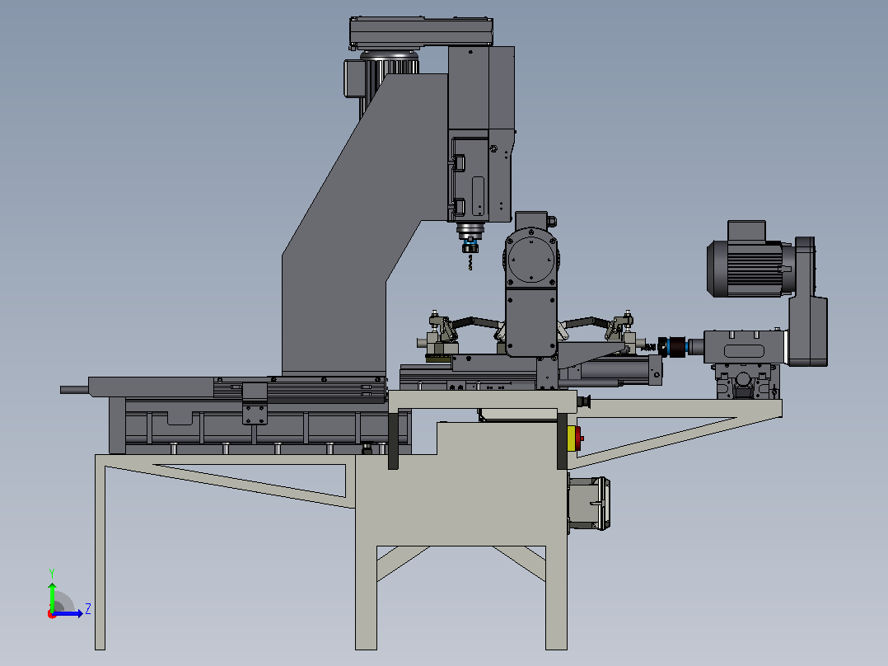Select the round flanged gearbox housing with the bolt circle
The height and width of the screenshot is (666, 888).
(531, 258)
